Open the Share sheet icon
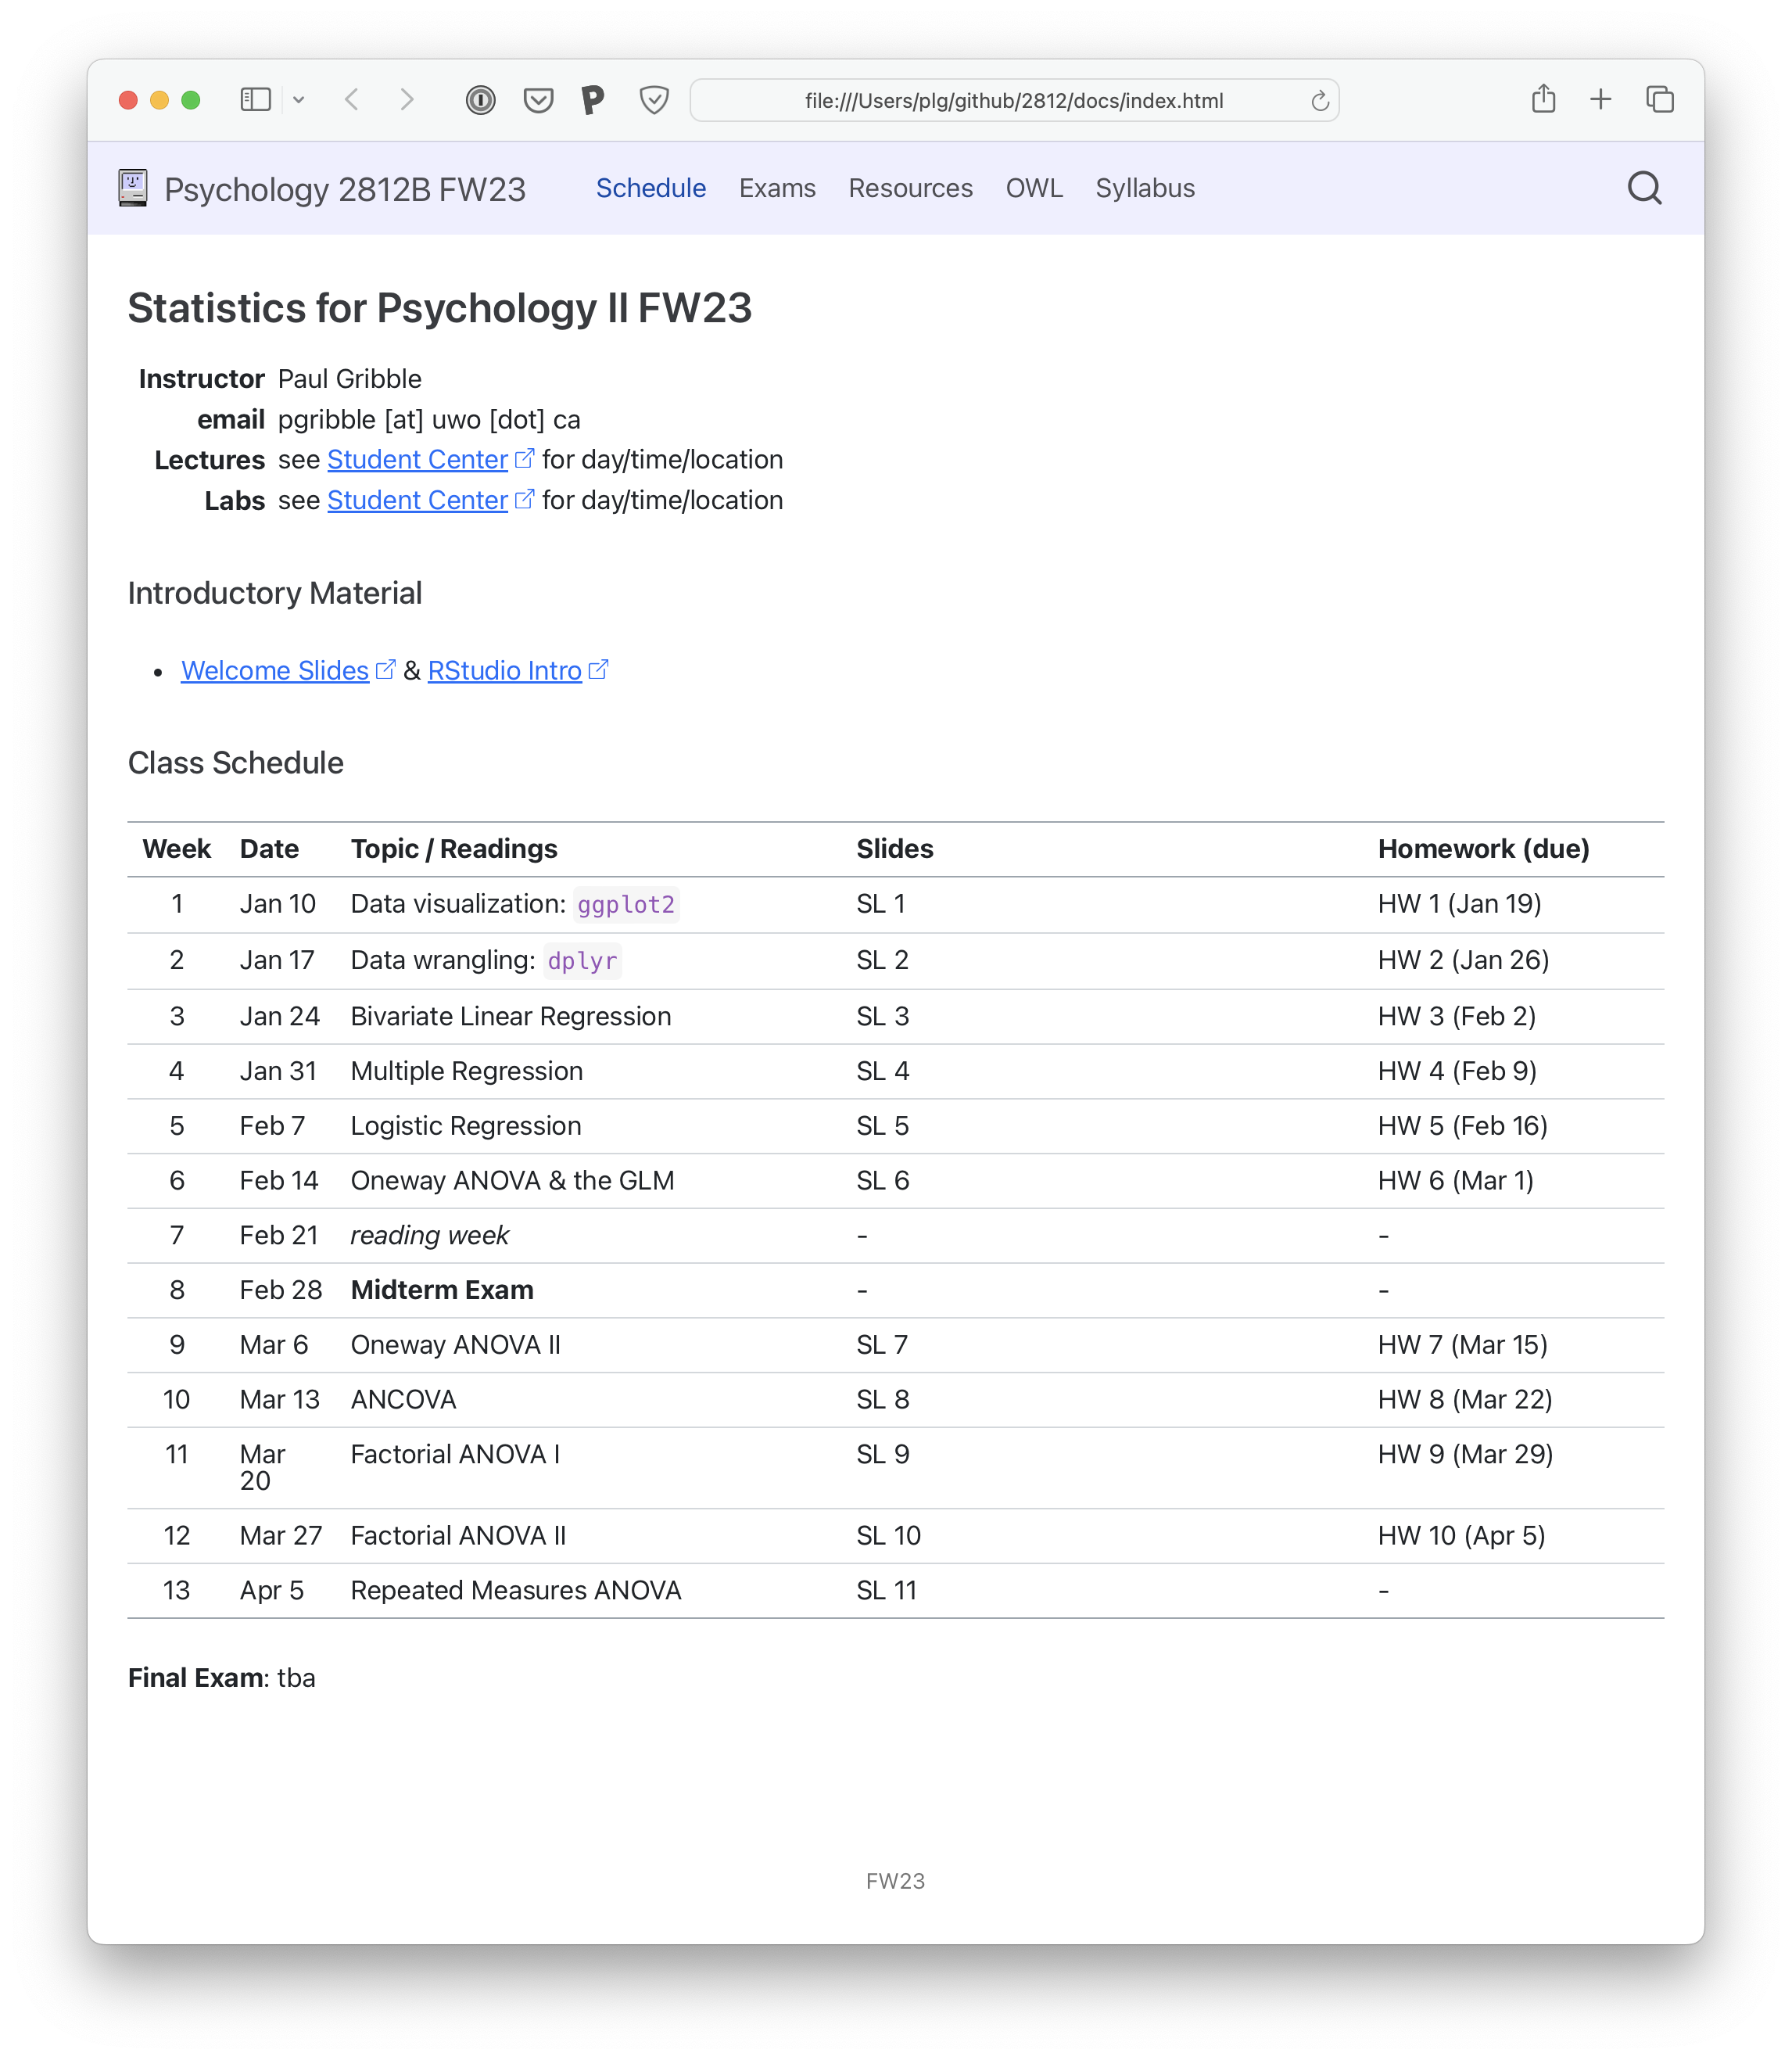The height and width of the screenshot is (2060, 1792). click(x=1543, y=99)
